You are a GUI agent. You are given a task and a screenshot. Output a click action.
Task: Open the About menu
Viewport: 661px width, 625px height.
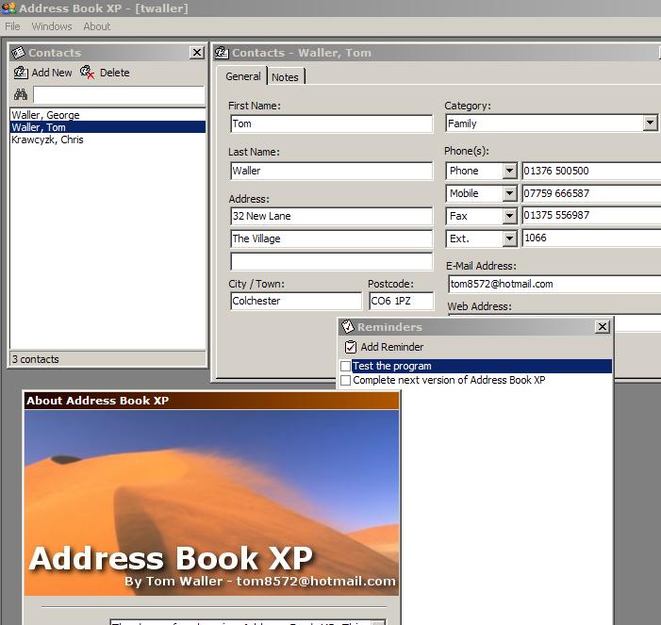coord(96,26)
